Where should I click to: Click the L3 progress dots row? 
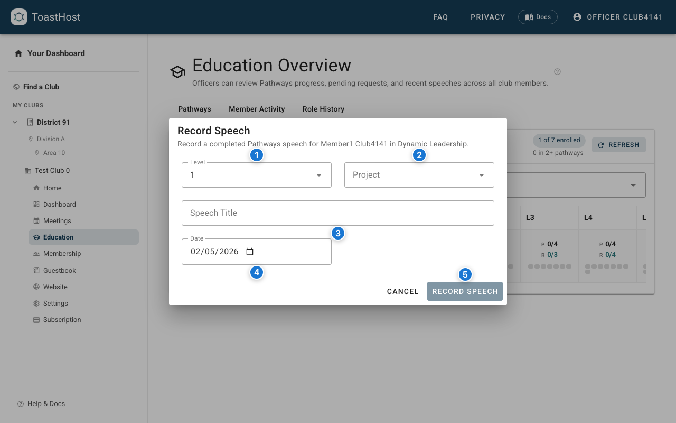(x=549, y=266)
